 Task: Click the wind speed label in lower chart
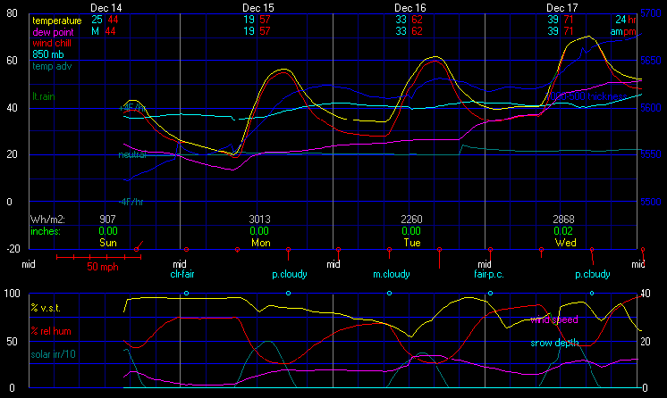click(554, 319)
